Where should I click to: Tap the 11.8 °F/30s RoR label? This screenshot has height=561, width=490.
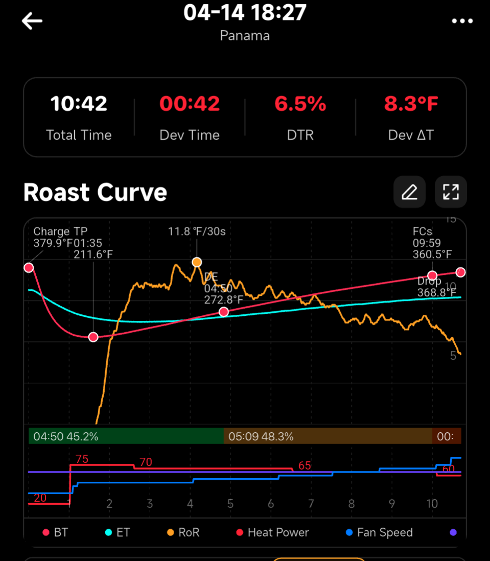pos(197,231)
